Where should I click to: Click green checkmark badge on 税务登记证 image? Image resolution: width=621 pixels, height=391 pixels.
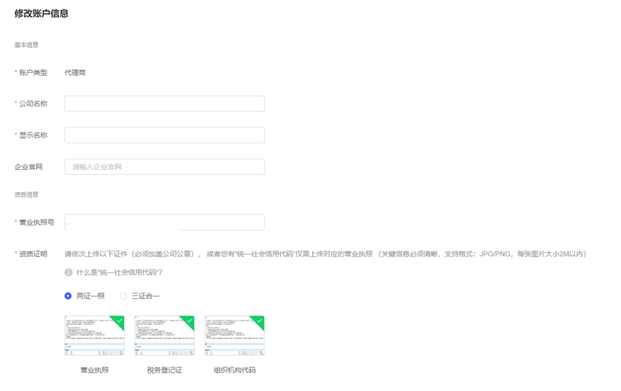(189, 321)
